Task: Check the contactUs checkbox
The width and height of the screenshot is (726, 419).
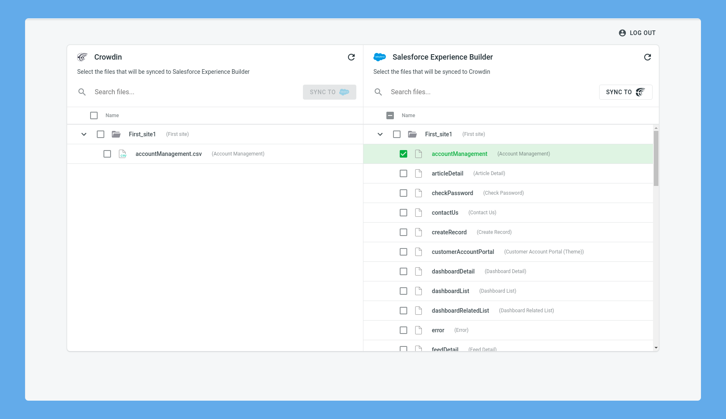Action: [x=403, y=213]
